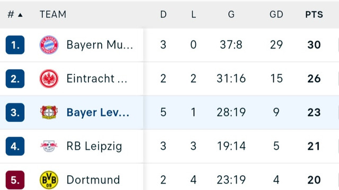The width and height of the screenshot is (339, 190).
Task: Open the Dortmund team name
Action: 93,180
